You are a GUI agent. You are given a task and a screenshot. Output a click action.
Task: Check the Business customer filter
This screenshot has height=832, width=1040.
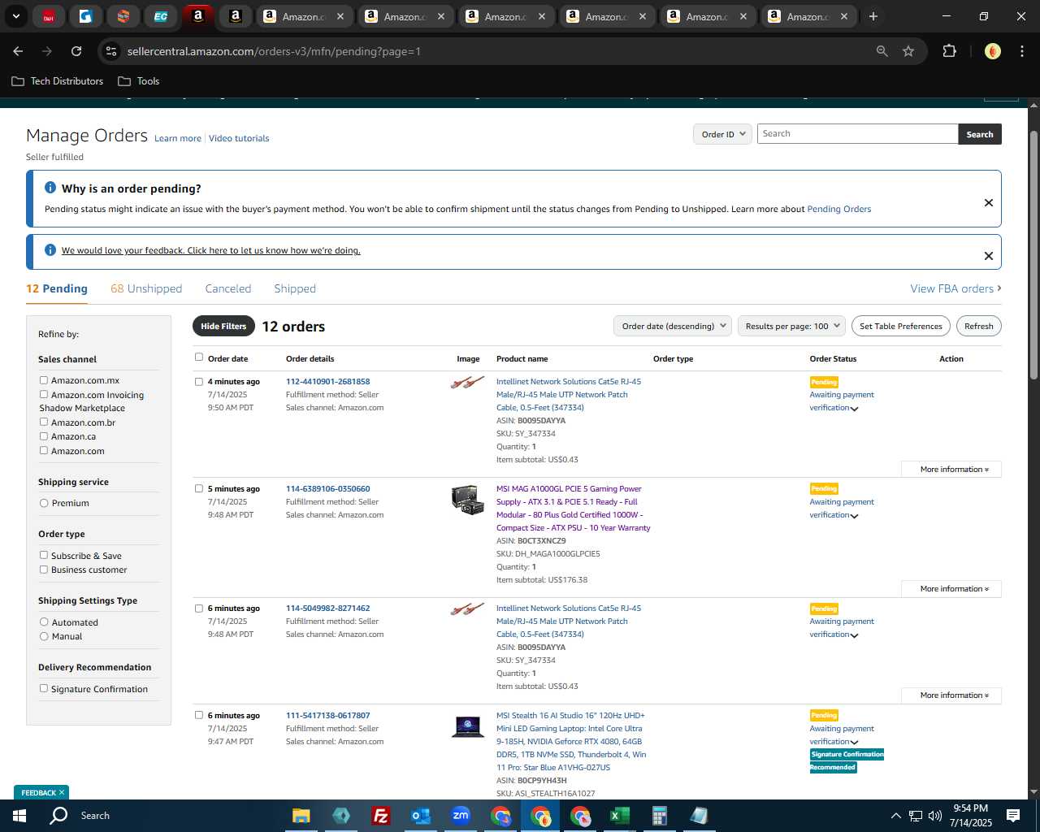point(44,569)
